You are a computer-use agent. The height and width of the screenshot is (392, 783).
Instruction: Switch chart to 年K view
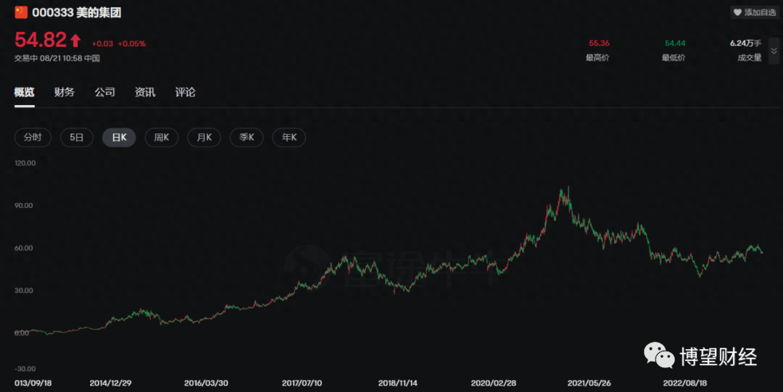(x=289, y=137)
